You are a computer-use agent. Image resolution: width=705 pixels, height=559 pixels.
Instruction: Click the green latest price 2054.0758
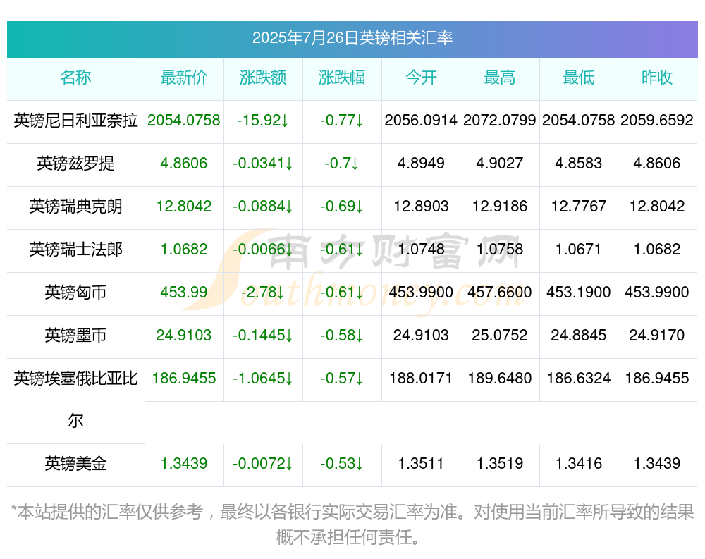point(184,121)
